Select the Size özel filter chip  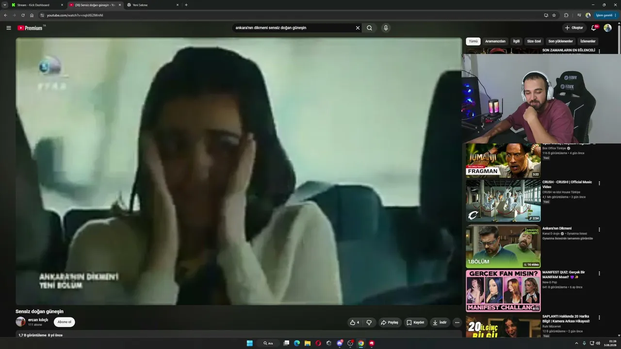coord(534,41)
